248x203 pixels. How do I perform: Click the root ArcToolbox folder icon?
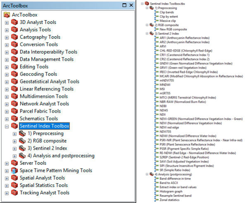point(7,15)
